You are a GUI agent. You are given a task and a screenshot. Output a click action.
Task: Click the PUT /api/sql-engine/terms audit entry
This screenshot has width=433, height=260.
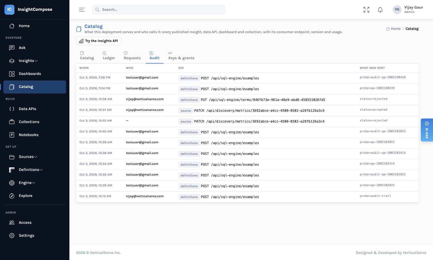click(263, 100)
